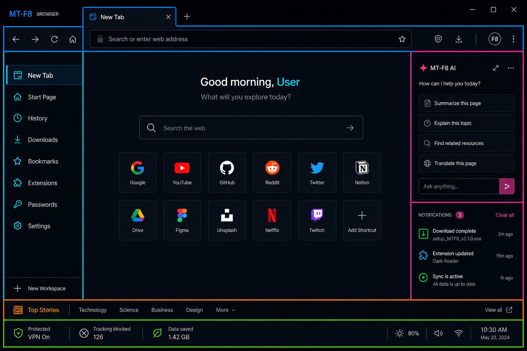The height and width of the screenshot is (351, 527).
Task: Open the browser three-dot menu
Action: pyautogui.click(x=513, y=39)
